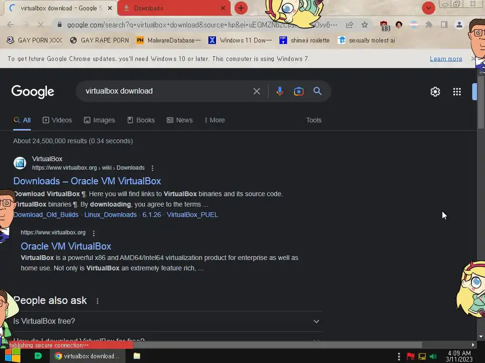Open the Chrome side panel icon
This screenshot has height=363, width=485.
pyautogui.click(x=444, y=25)
